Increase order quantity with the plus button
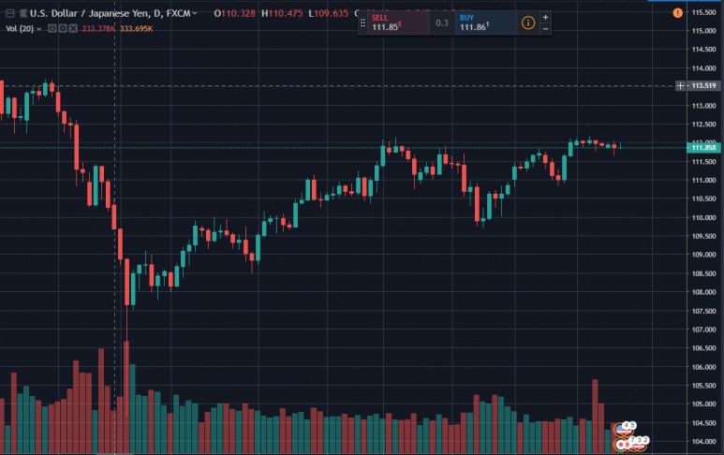 pos(546,17)
